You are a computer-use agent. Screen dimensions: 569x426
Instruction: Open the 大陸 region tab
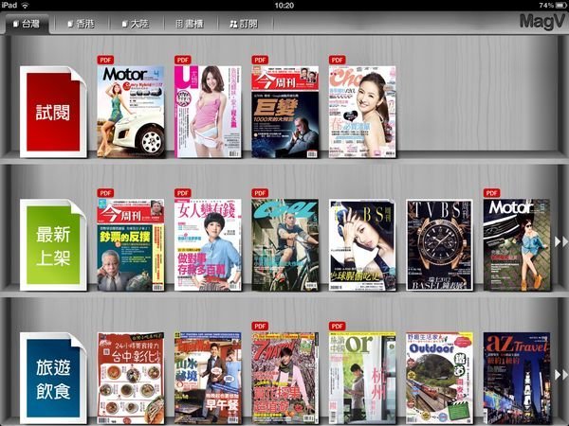pos(134,23)
